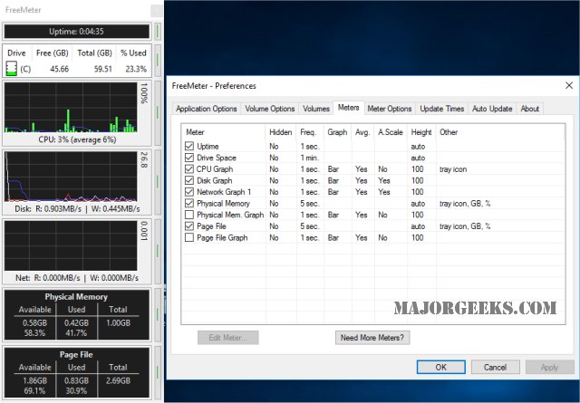Click the CPU usage graph in FreeMeter
The image size is (580, 403).
[x=71, y=107]
